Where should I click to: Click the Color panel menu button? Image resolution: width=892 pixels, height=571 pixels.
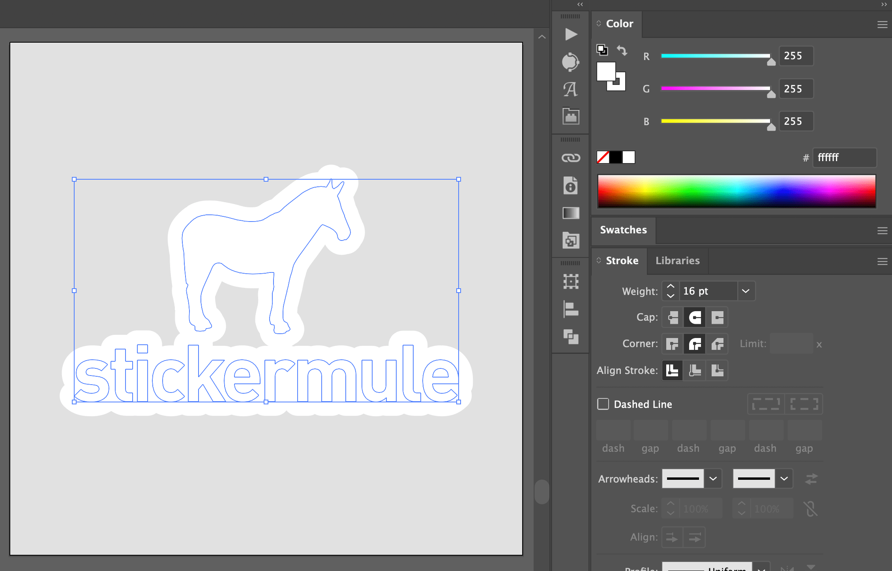click(x=881, y=24)
